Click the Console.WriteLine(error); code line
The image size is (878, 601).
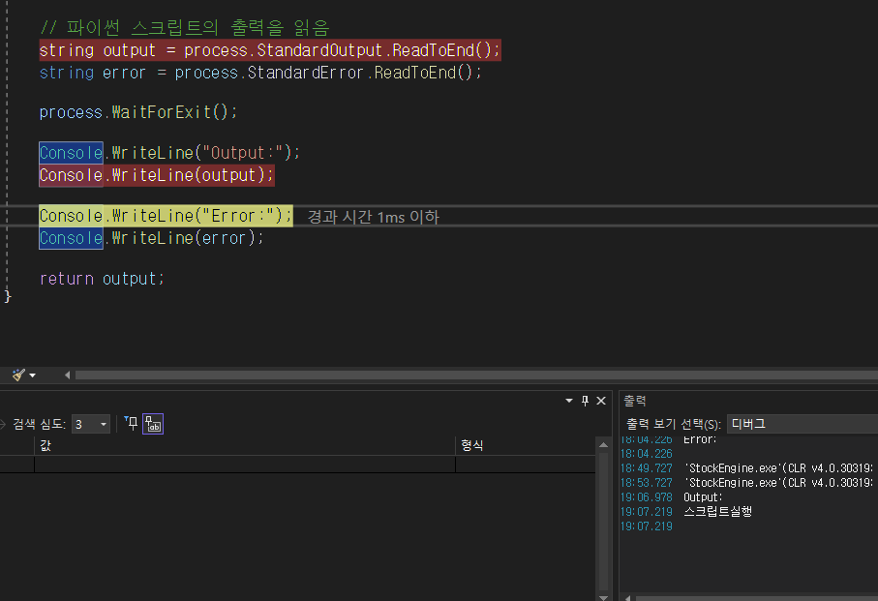click(x=151, y=238)
